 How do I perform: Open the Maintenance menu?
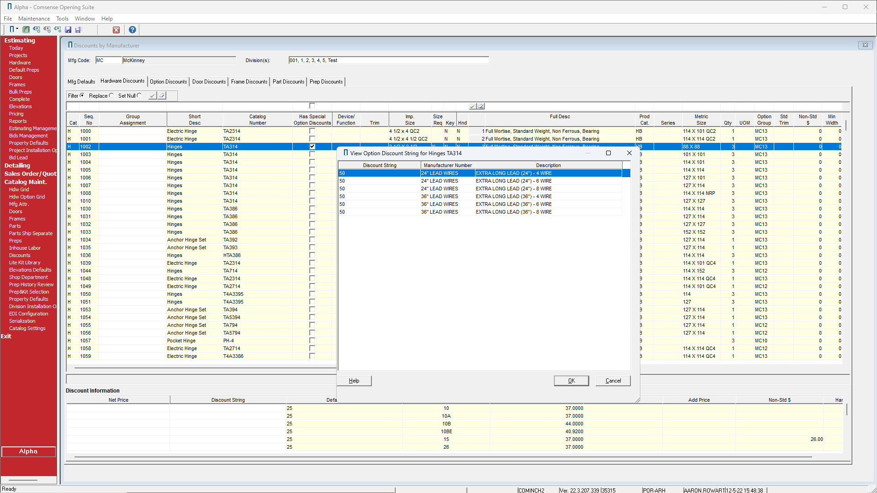(x=34, y=19)
